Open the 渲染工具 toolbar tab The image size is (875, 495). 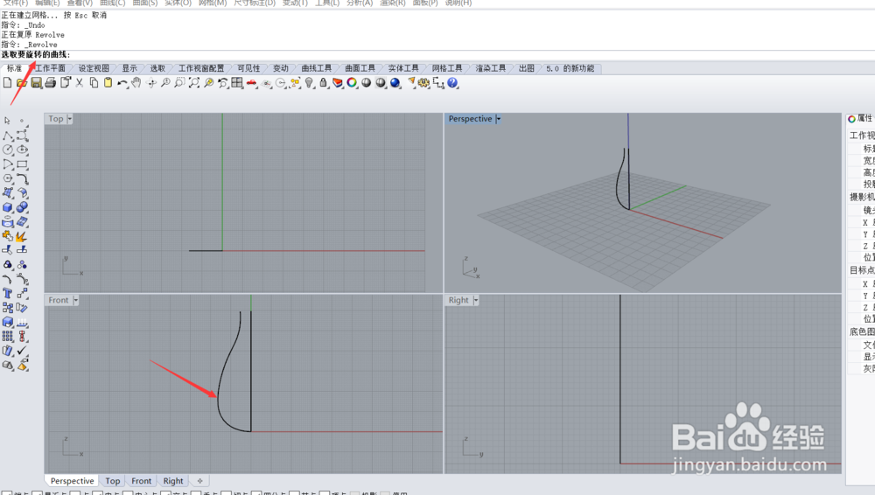[491, 68]
